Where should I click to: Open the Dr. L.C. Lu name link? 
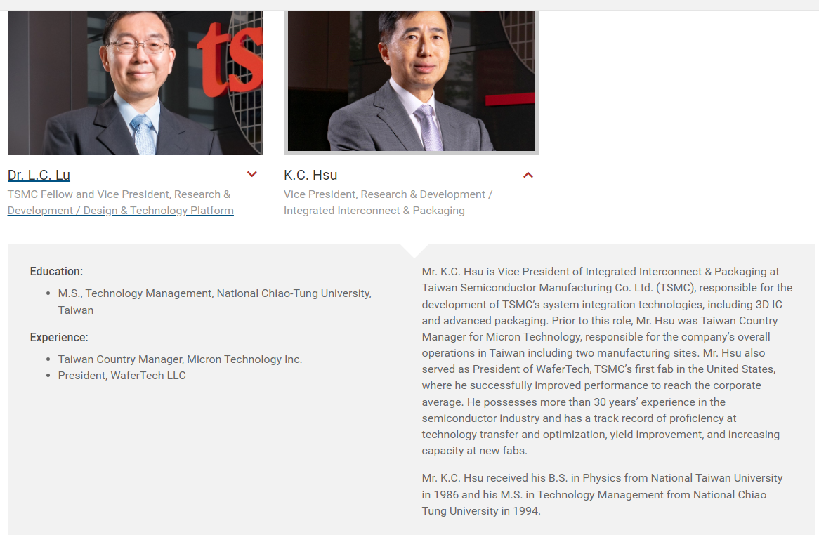click(x=39, y=175)
